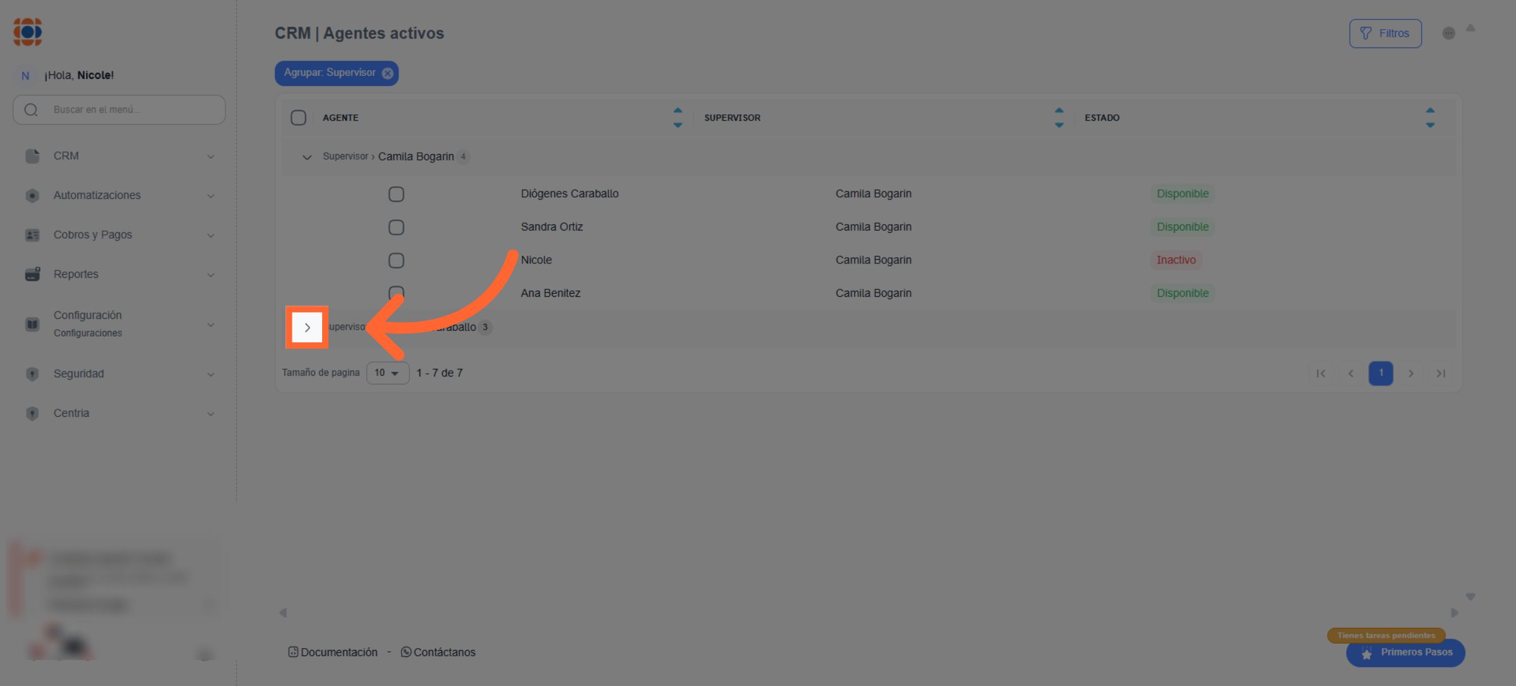This screenshot has width=1516, height=686.
Task: Click the Filtros funnel button
Action: point(1385,33)
